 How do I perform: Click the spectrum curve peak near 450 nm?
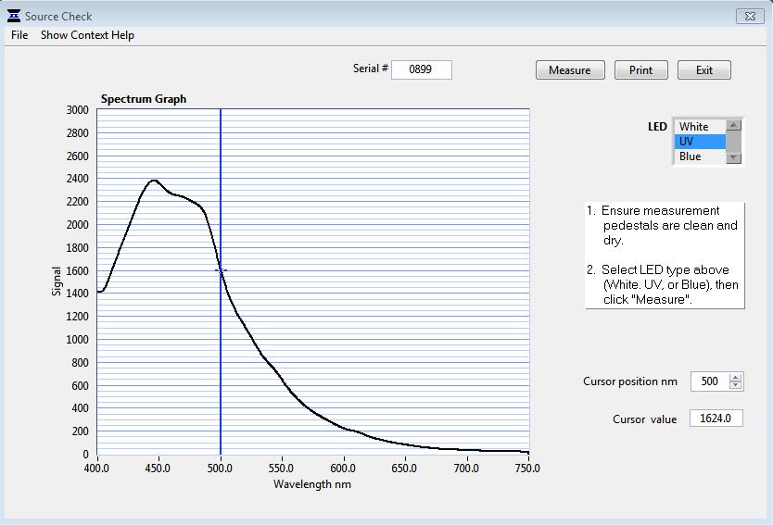tap(154, 181)
